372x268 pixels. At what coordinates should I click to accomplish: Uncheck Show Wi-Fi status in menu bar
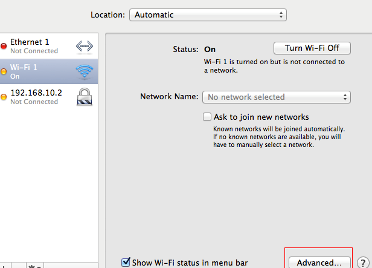126,262
